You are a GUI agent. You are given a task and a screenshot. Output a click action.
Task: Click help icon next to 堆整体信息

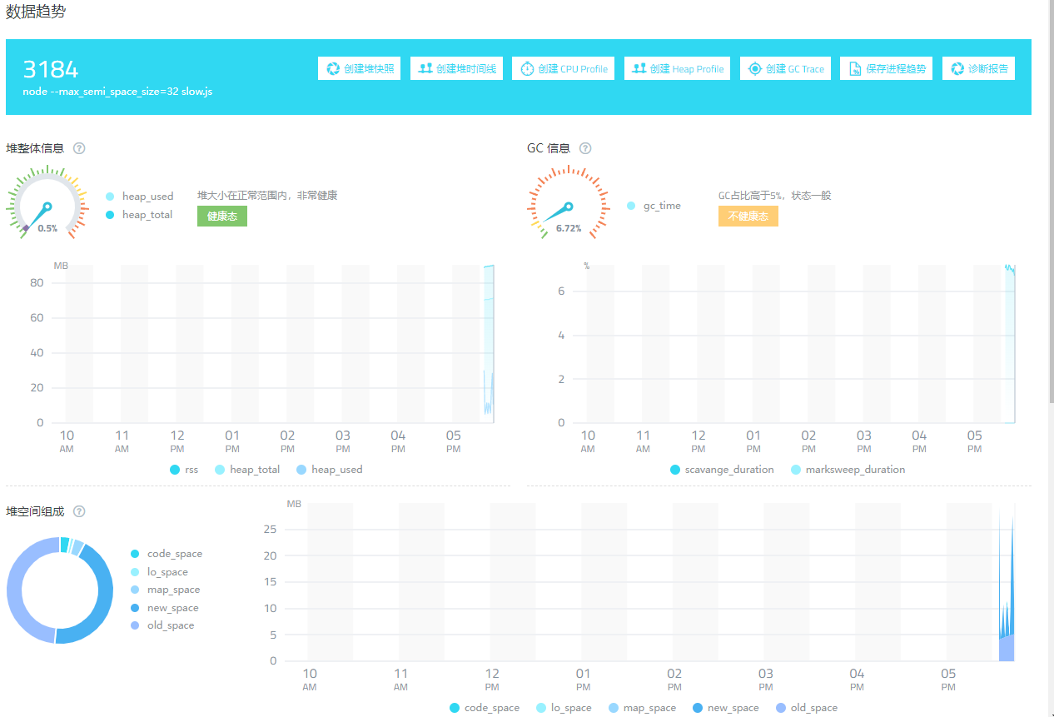click(x=79, y=148)
